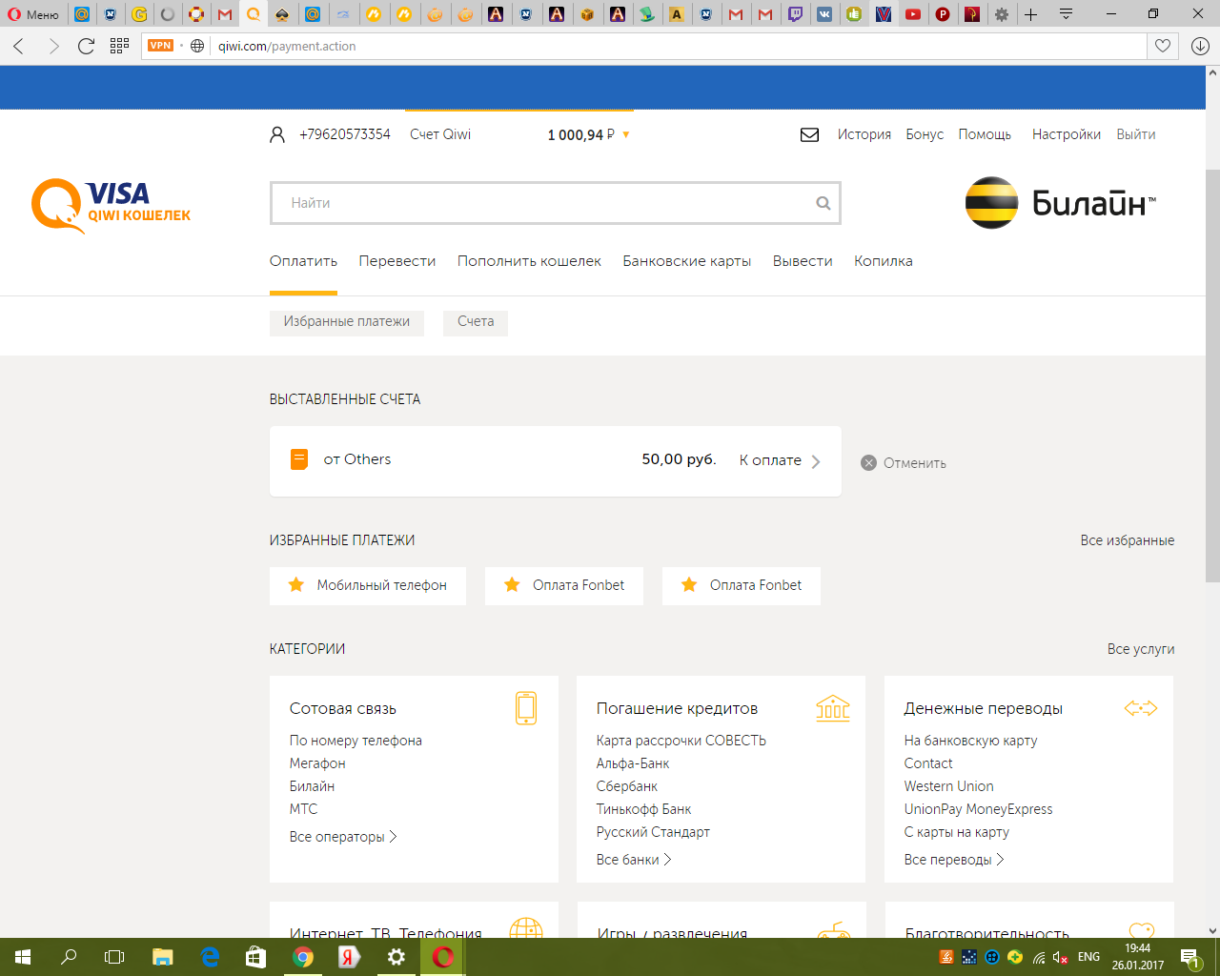
Task: Open the Все избранные link
Action: point(1127,540)
